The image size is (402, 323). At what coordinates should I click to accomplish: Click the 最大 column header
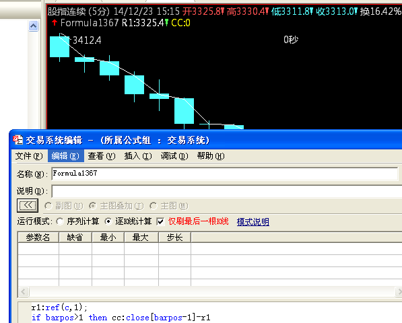(x=141, y=237)
